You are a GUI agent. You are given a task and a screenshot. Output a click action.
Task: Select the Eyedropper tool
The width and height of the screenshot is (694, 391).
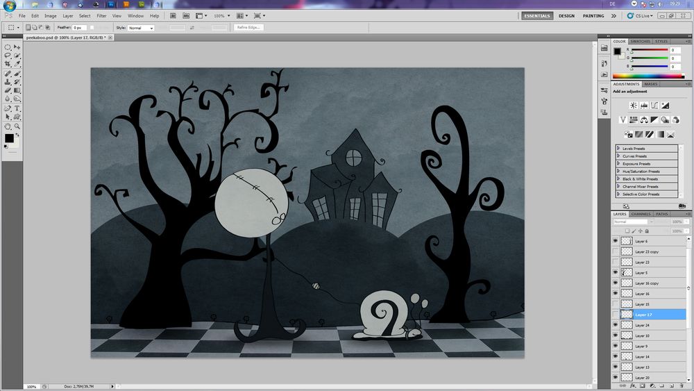[17, 64]
